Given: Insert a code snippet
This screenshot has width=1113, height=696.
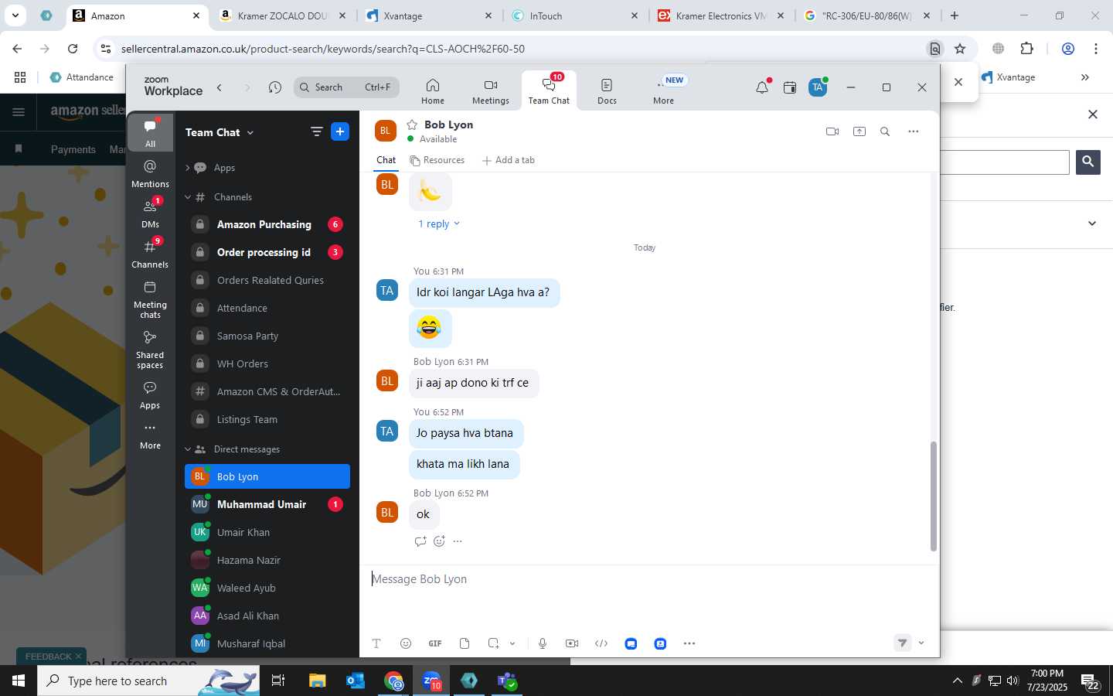Looking at the screenshot, I should 601,643.
